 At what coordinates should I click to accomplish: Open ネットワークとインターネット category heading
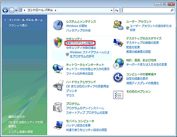pos(85,64)
